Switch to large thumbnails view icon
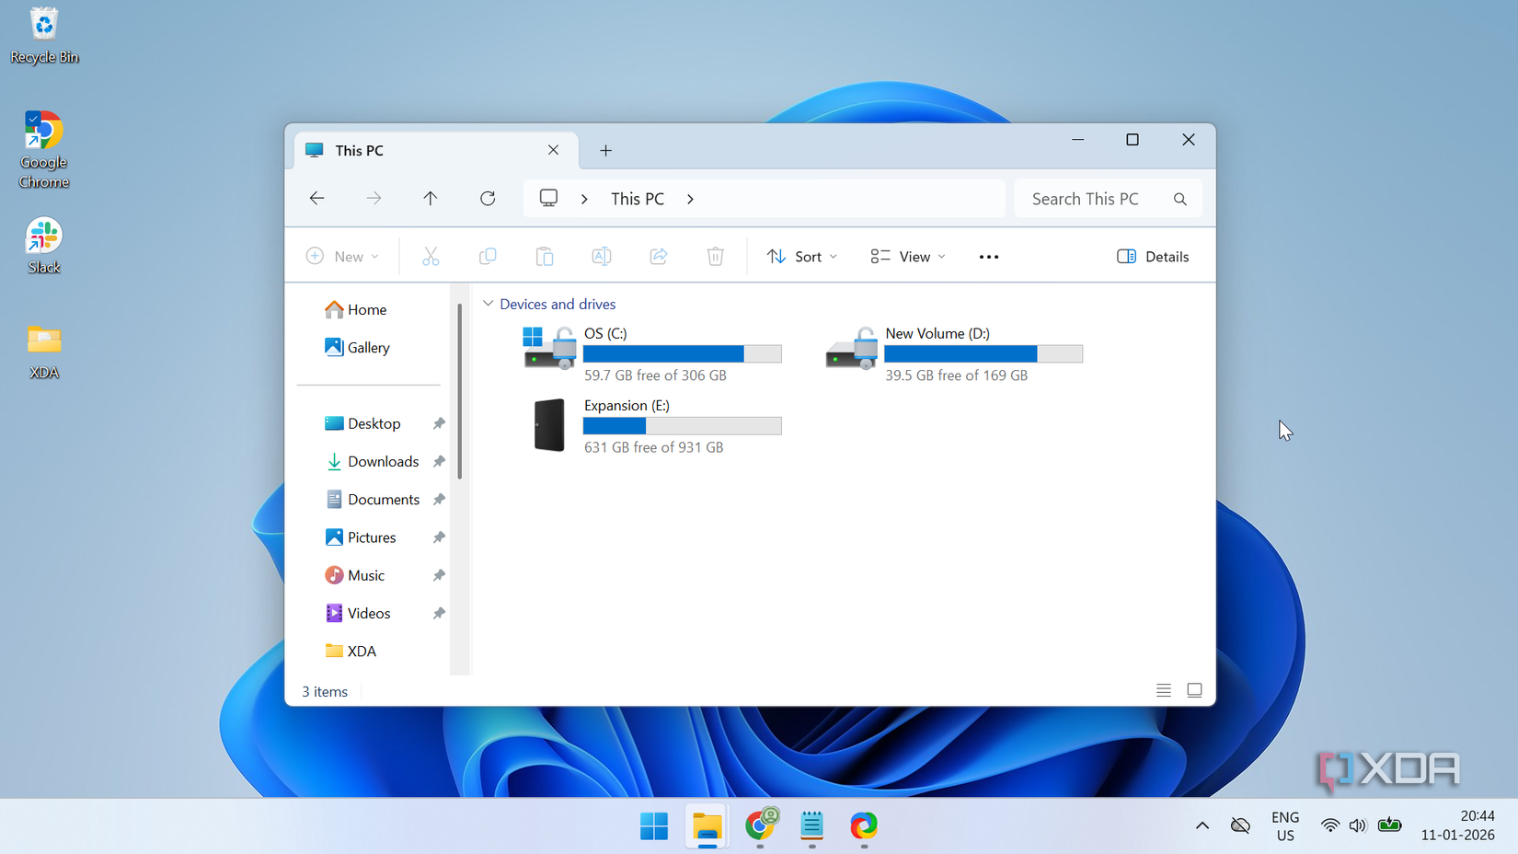This screenshot has width=1518, height=854. point(1194,690)
